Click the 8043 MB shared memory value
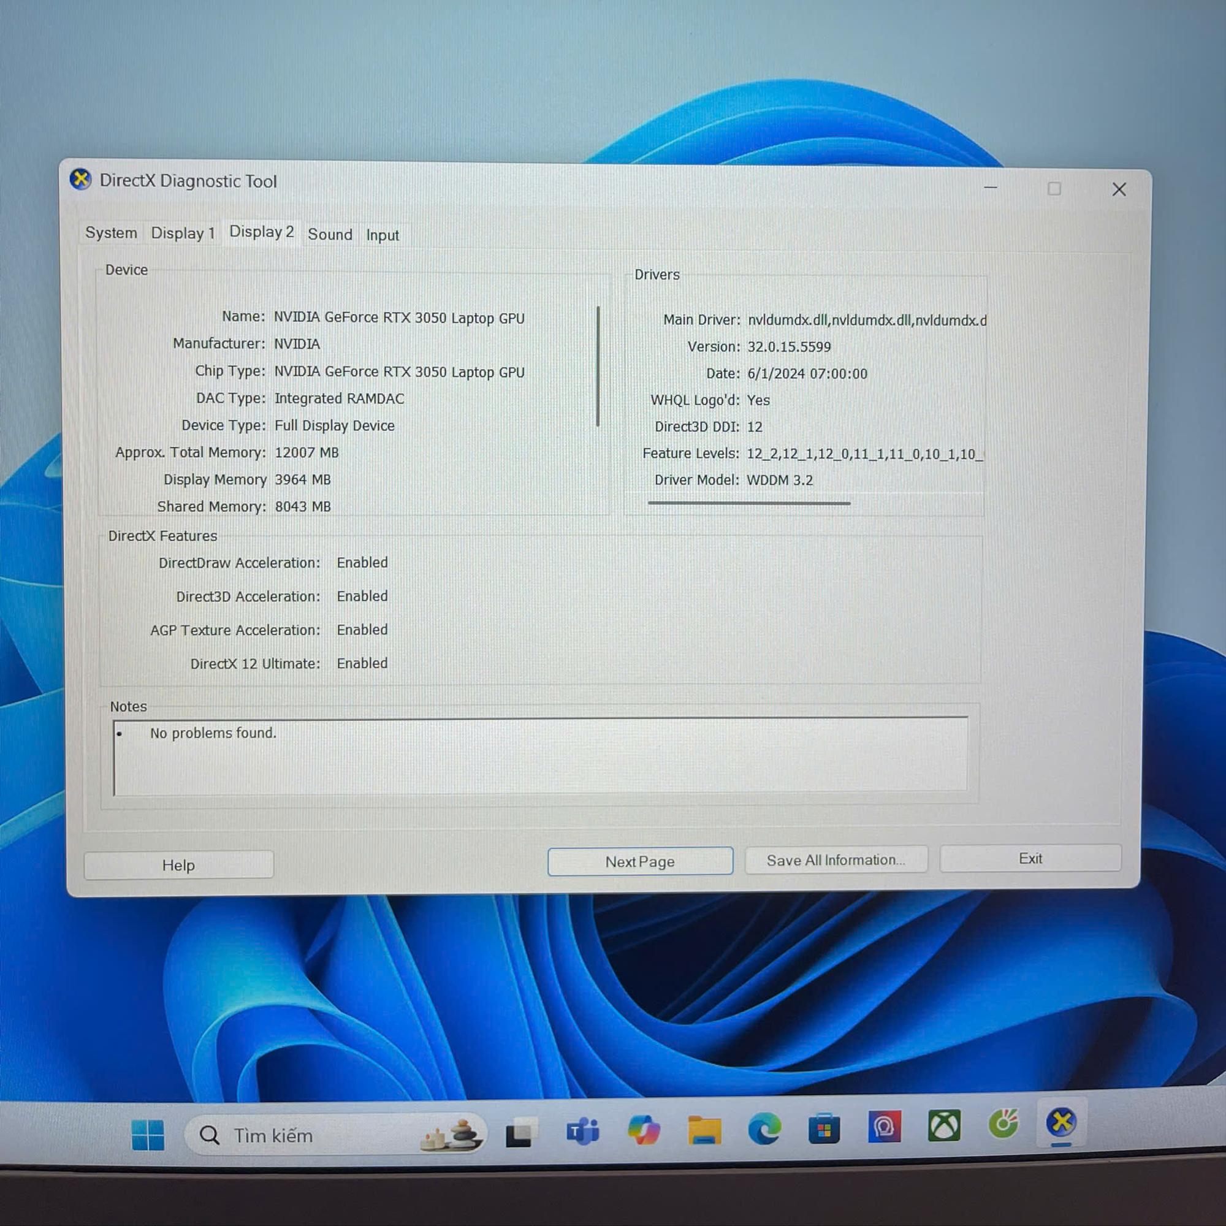1226x1226 pixels. pyautogui.click(x=303, y=506)
